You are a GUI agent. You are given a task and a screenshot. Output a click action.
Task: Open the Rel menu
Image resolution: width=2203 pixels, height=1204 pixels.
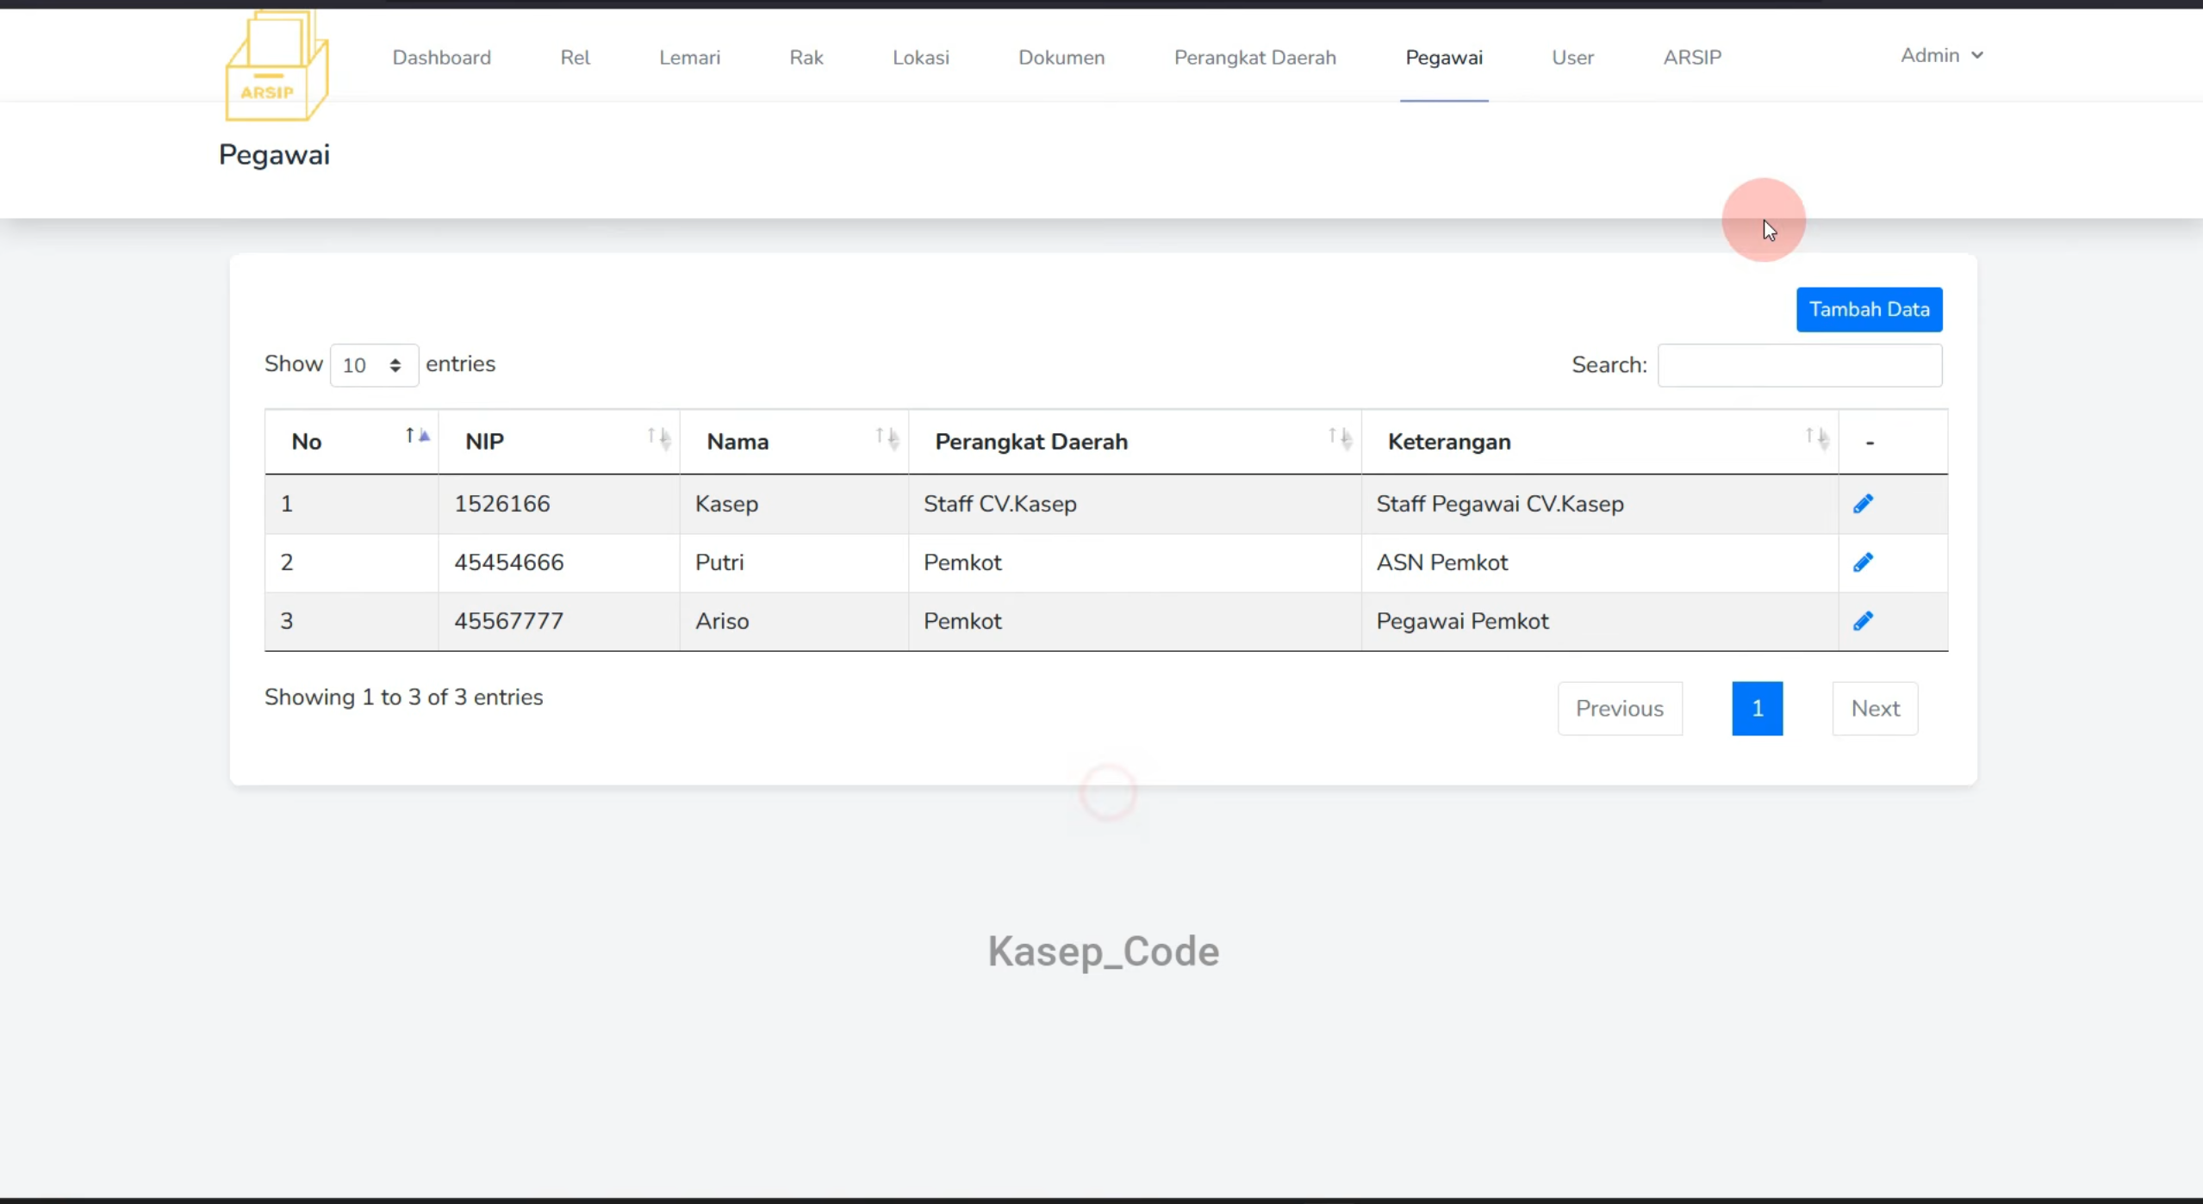pos(576,58)
